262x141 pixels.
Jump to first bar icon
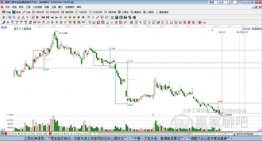point(43,17)
